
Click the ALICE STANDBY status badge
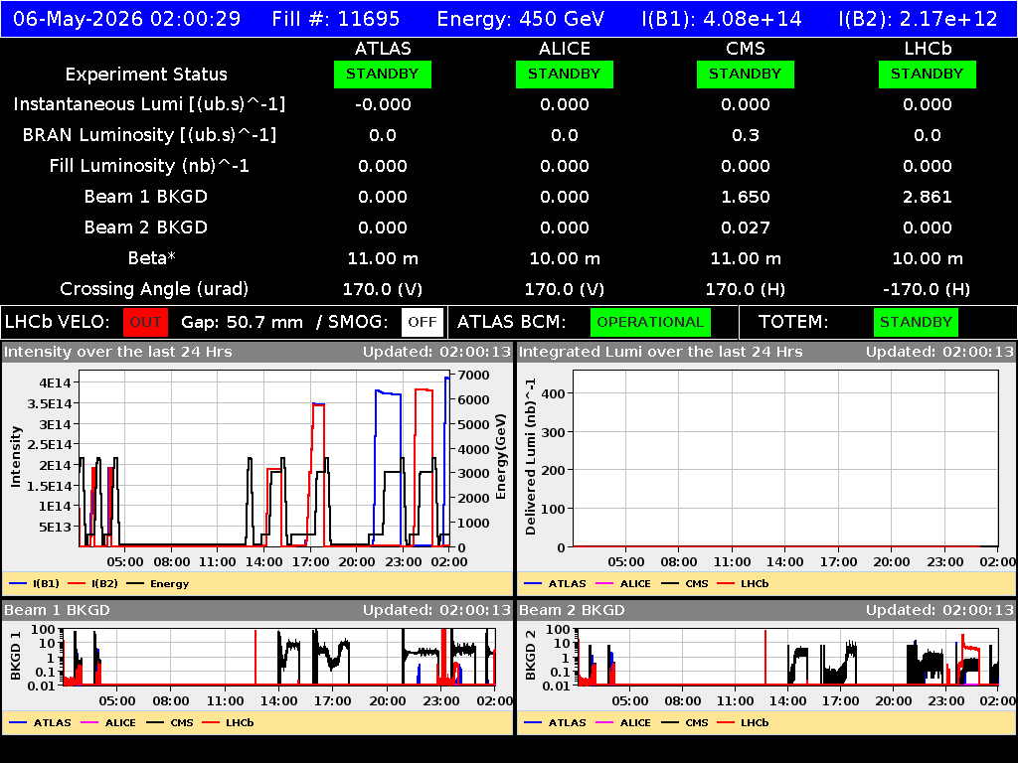click(x=565, y=75)
